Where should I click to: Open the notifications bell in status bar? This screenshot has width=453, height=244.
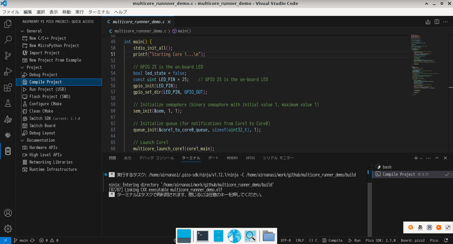click(445, 240)
